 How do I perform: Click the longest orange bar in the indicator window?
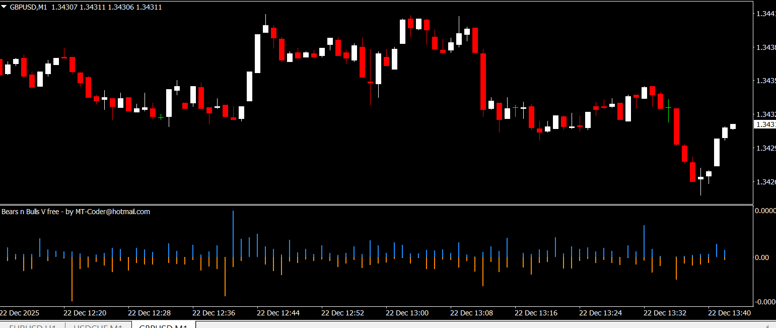72,279
